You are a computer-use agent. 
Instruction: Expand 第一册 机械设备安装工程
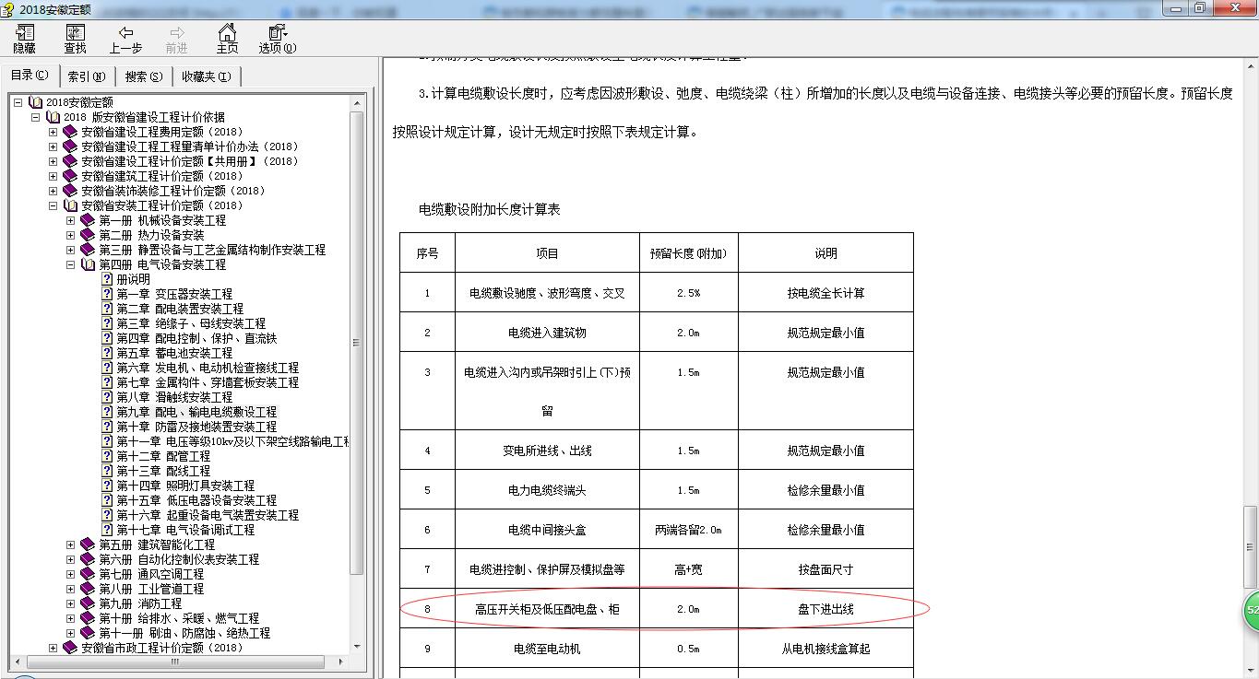(70, 220)
